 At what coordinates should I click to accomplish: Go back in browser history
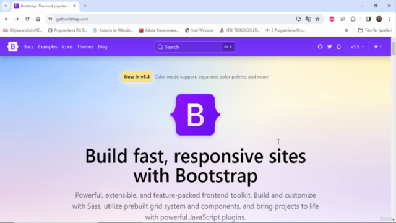pos(7,19)
